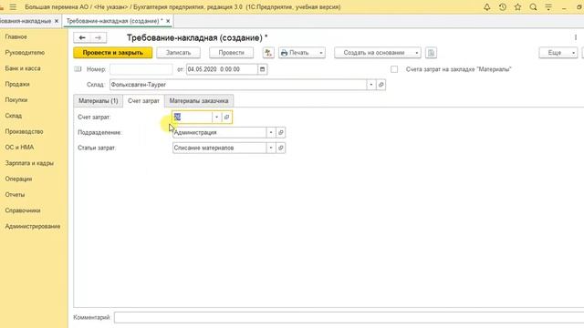Open Подразделение item via open icon
This screenshot has width=584, height=328.
point(281,132)
